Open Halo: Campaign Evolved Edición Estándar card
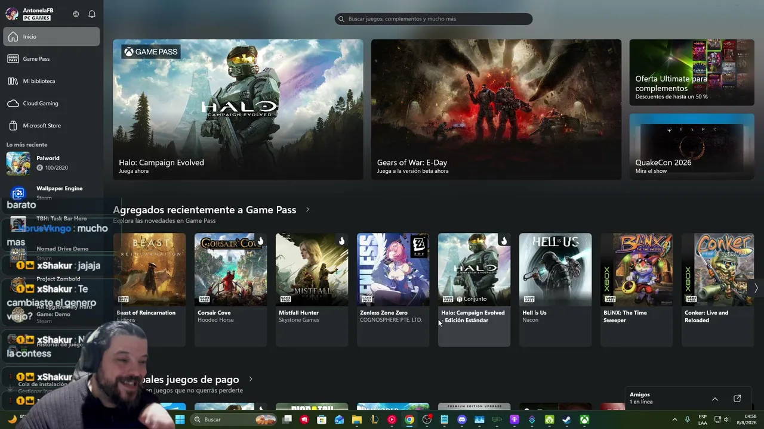 click(x=474, y=290)
